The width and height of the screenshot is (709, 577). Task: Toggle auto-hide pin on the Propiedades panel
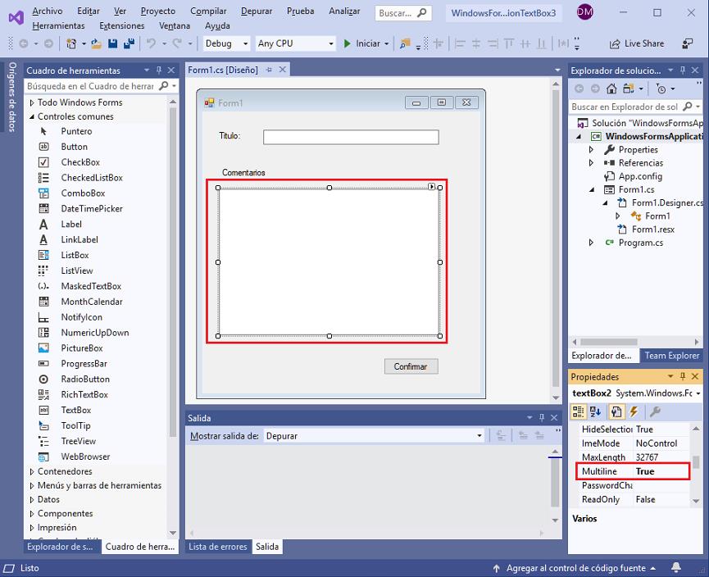[682, 376]
